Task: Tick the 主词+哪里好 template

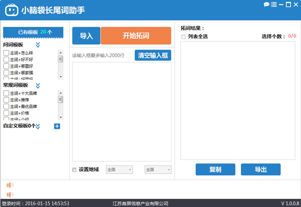Action: pos(6,66)
